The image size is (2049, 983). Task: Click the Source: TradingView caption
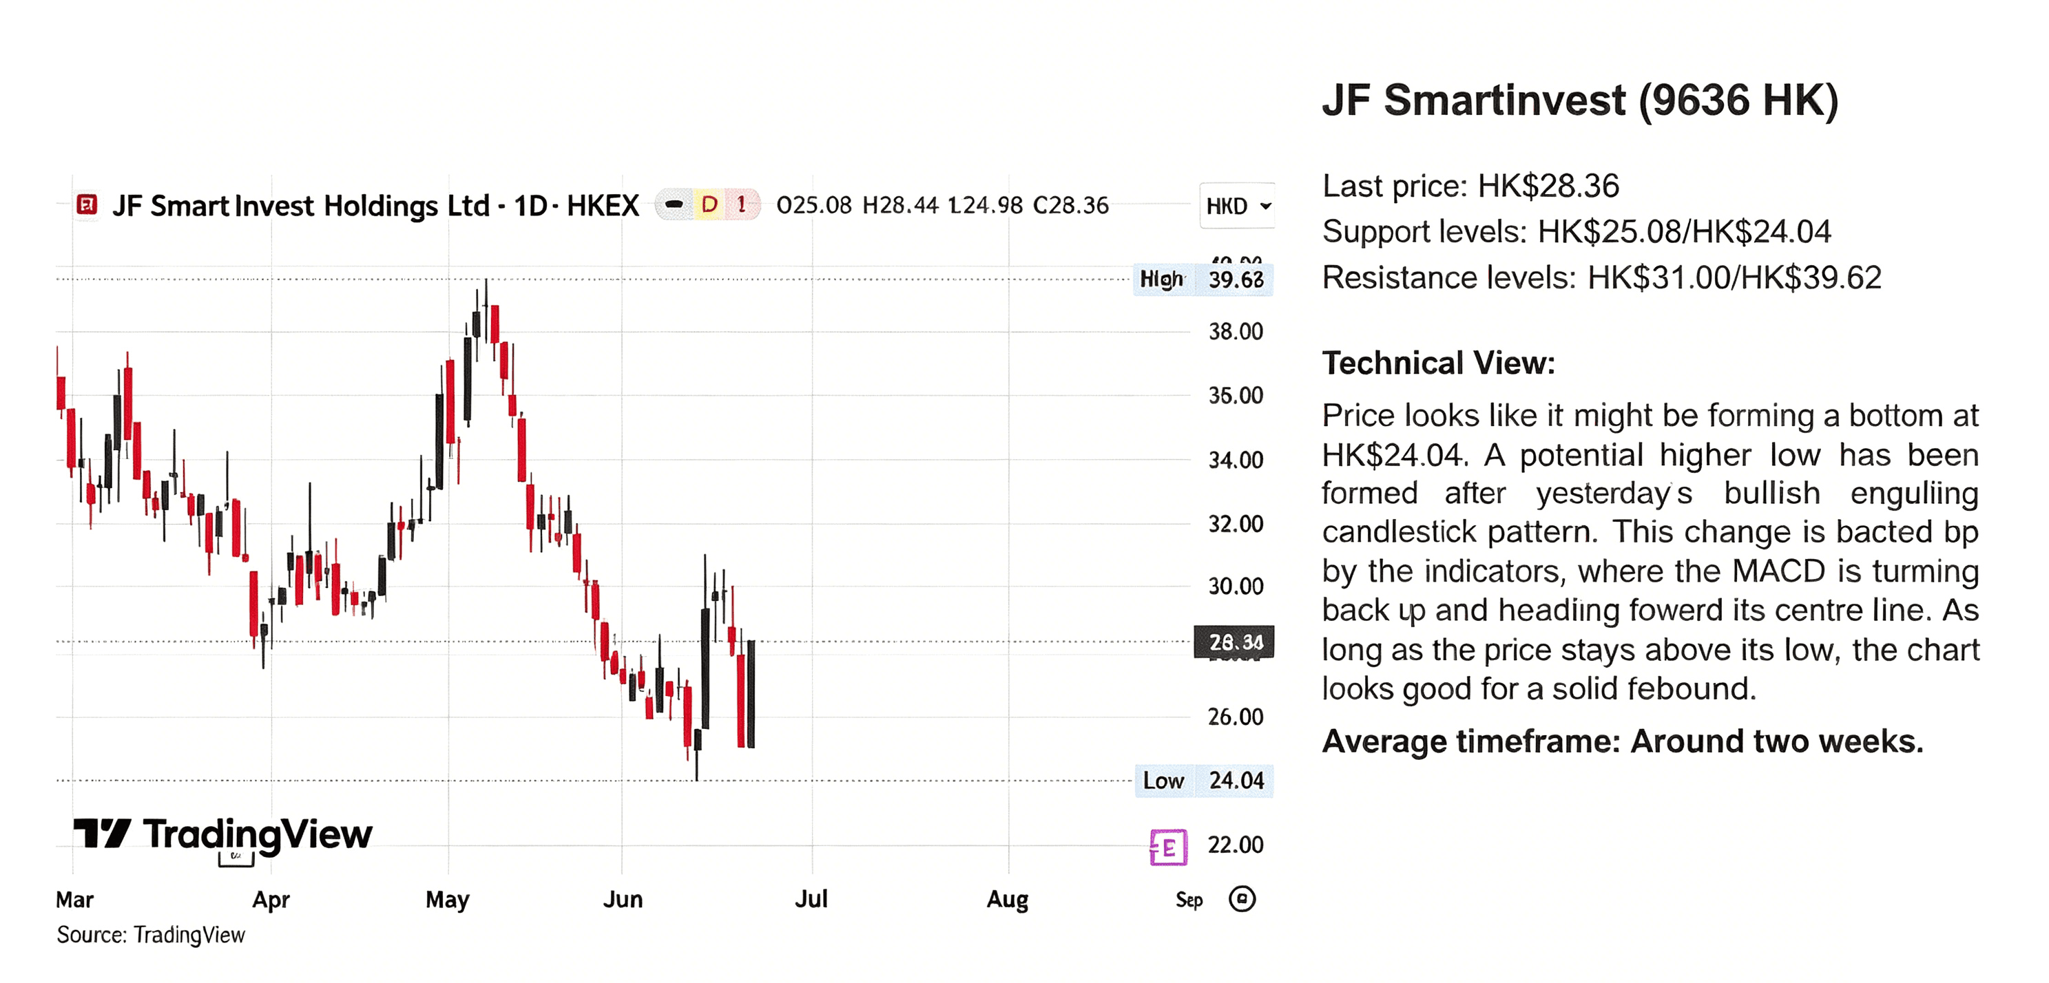(150, 935)
